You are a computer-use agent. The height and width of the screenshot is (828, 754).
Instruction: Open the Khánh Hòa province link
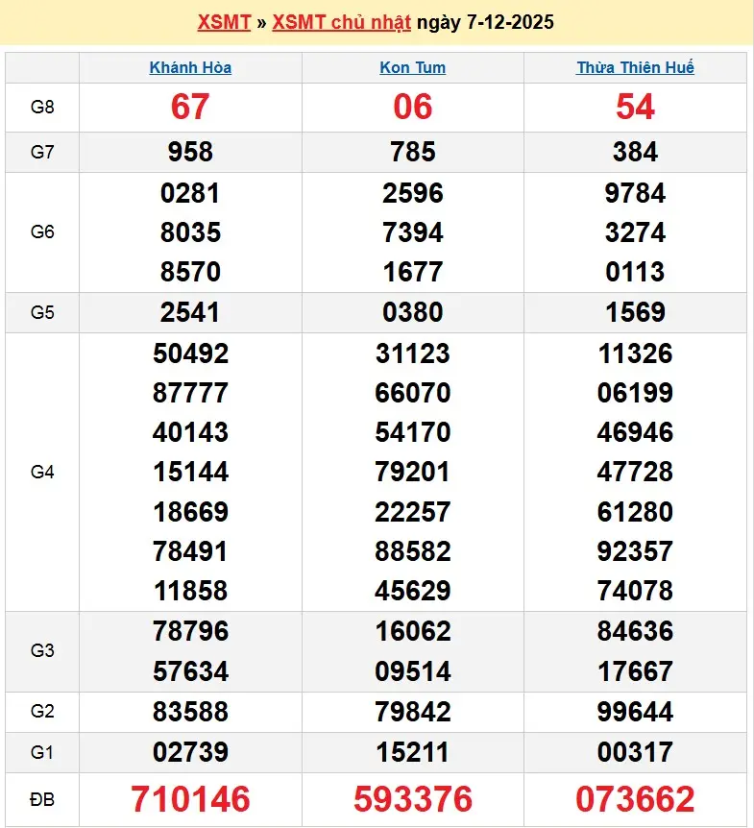point(190,67)
